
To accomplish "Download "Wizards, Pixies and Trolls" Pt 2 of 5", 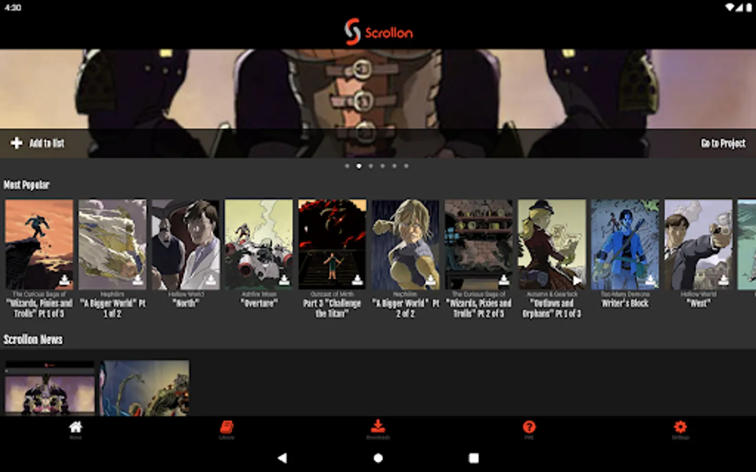I will coord(503,280).
